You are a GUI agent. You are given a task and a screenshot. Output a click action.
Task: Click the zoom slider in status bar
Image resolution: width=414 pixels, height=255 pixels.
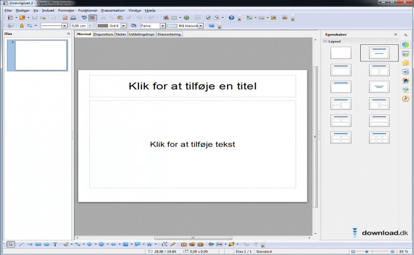click(367, 251)
